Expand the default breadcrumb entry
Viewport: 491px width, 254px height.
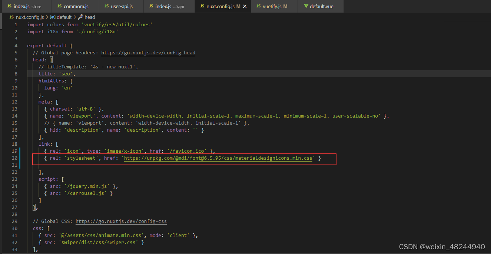[x=63, y=17]
